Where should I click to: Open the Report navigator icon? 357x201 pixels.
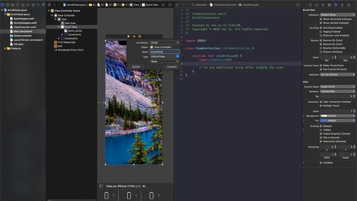click(x=43, y=4)
